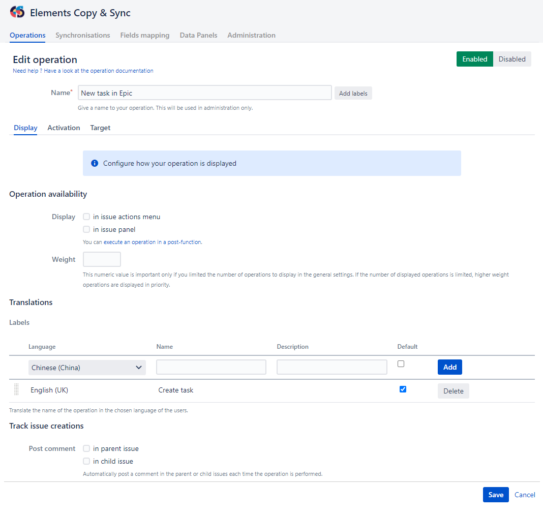Add the new Chinese translation label

449,367
